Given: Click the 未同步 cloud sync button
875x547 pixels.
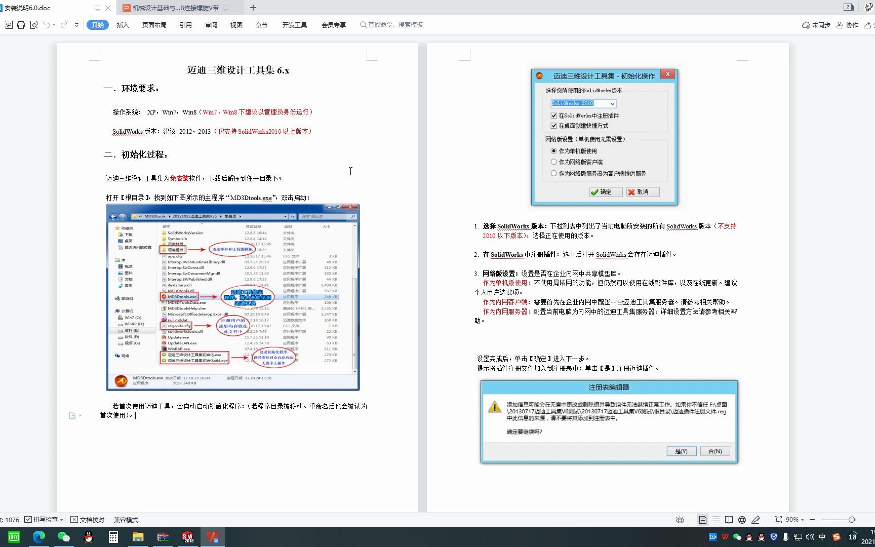Looking at the screenshot, I should (816, 25).
